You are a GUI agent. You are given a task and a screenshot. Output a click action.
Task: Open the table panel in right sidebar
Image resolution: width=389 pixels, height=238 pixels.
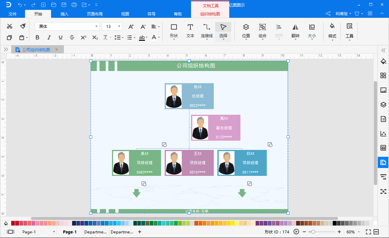pyautogui.click(x=383, y=148)
